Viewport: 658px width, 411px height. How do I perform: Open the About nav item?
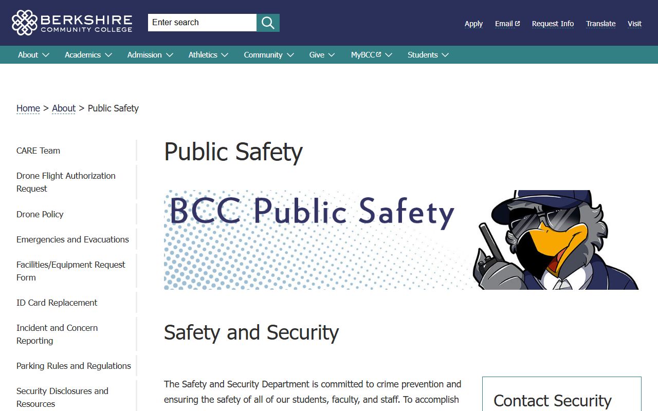pos(28,55)
